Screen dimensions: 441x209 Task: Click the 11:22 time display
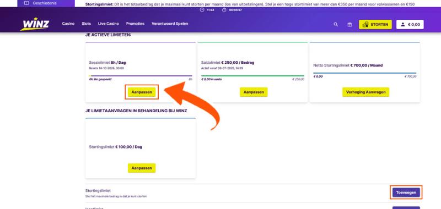(x=211, y=10)
